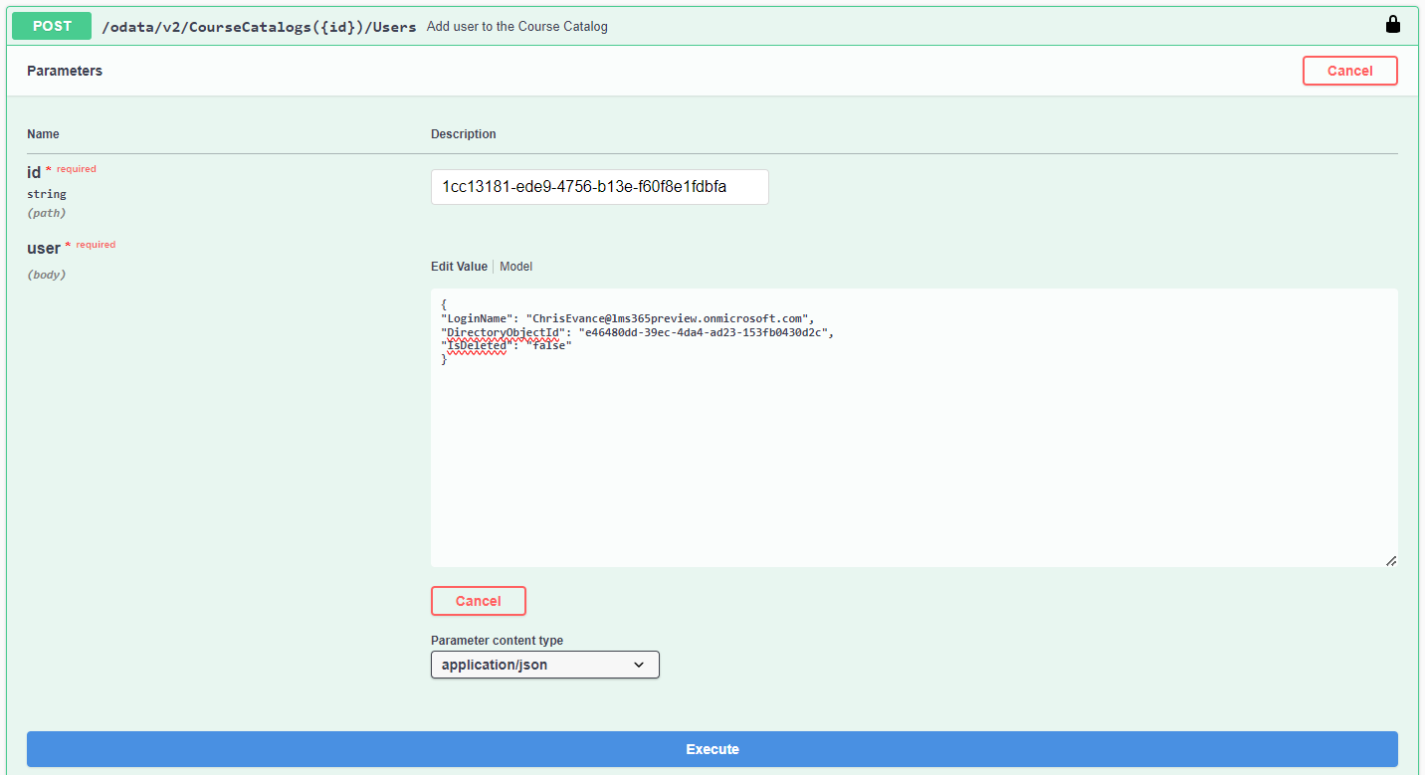
Task: Click the Parameters section header
Action: pyautogui.click(x=64, y=70)
